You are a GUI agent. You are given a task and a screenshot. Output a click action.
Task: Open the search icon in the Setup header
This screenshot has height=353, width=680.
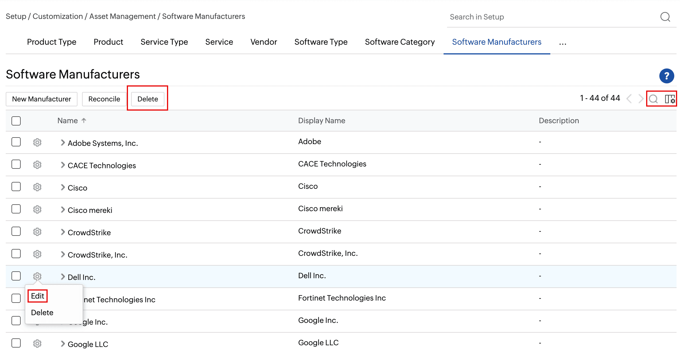point(665,17)
